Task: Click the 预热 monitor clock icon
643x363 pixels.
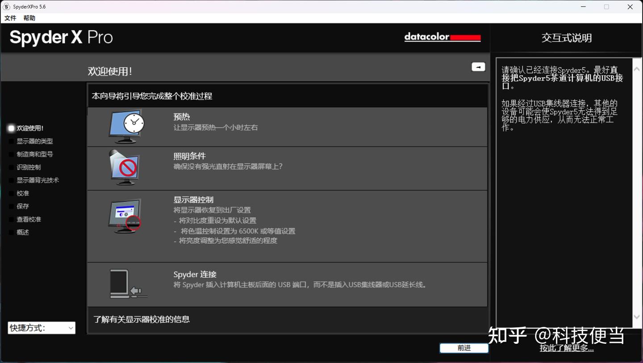Action: tap(126, 126)
